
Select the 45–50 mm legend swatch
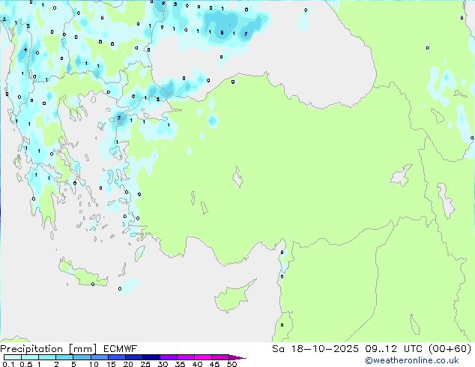point(220,357)
